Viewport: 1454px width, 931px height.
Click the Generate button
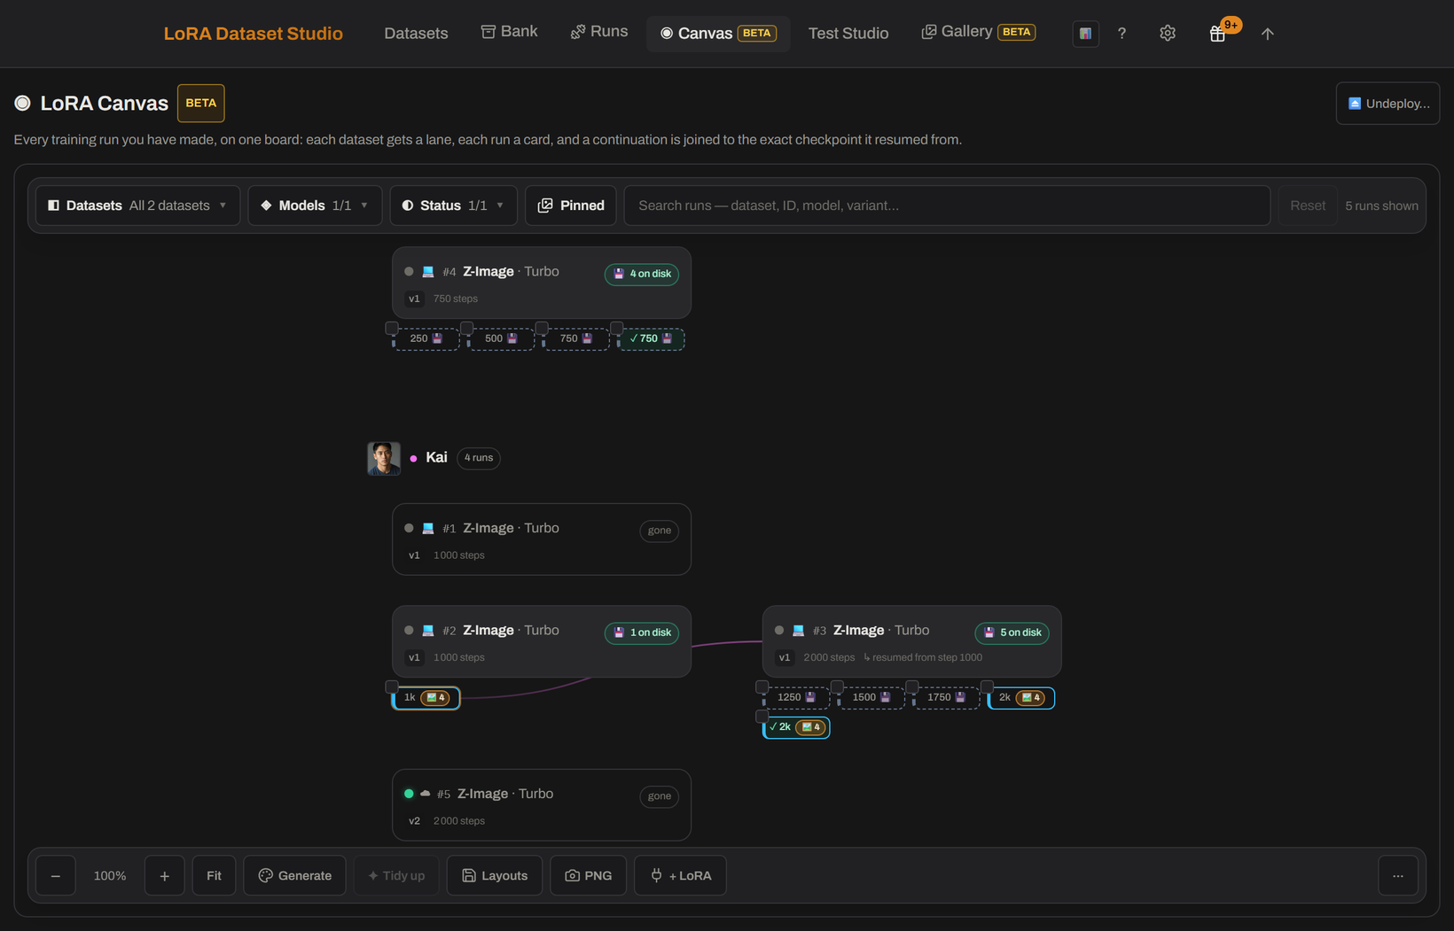tap(295, 875)
